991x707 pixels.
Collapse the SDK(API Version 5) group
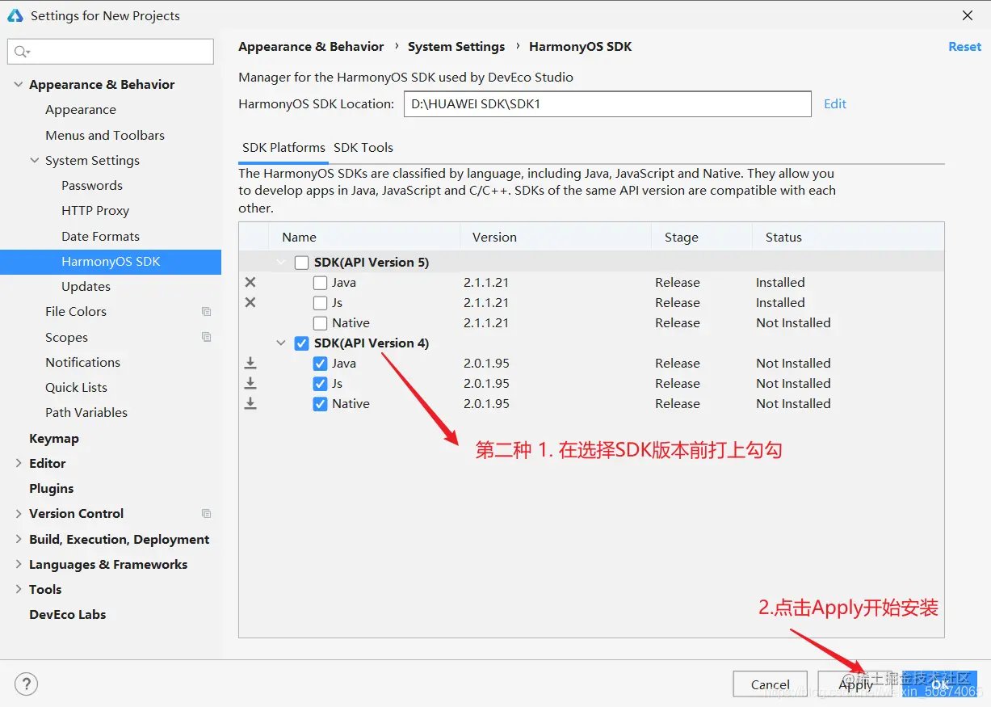click(x=281, y=262)
